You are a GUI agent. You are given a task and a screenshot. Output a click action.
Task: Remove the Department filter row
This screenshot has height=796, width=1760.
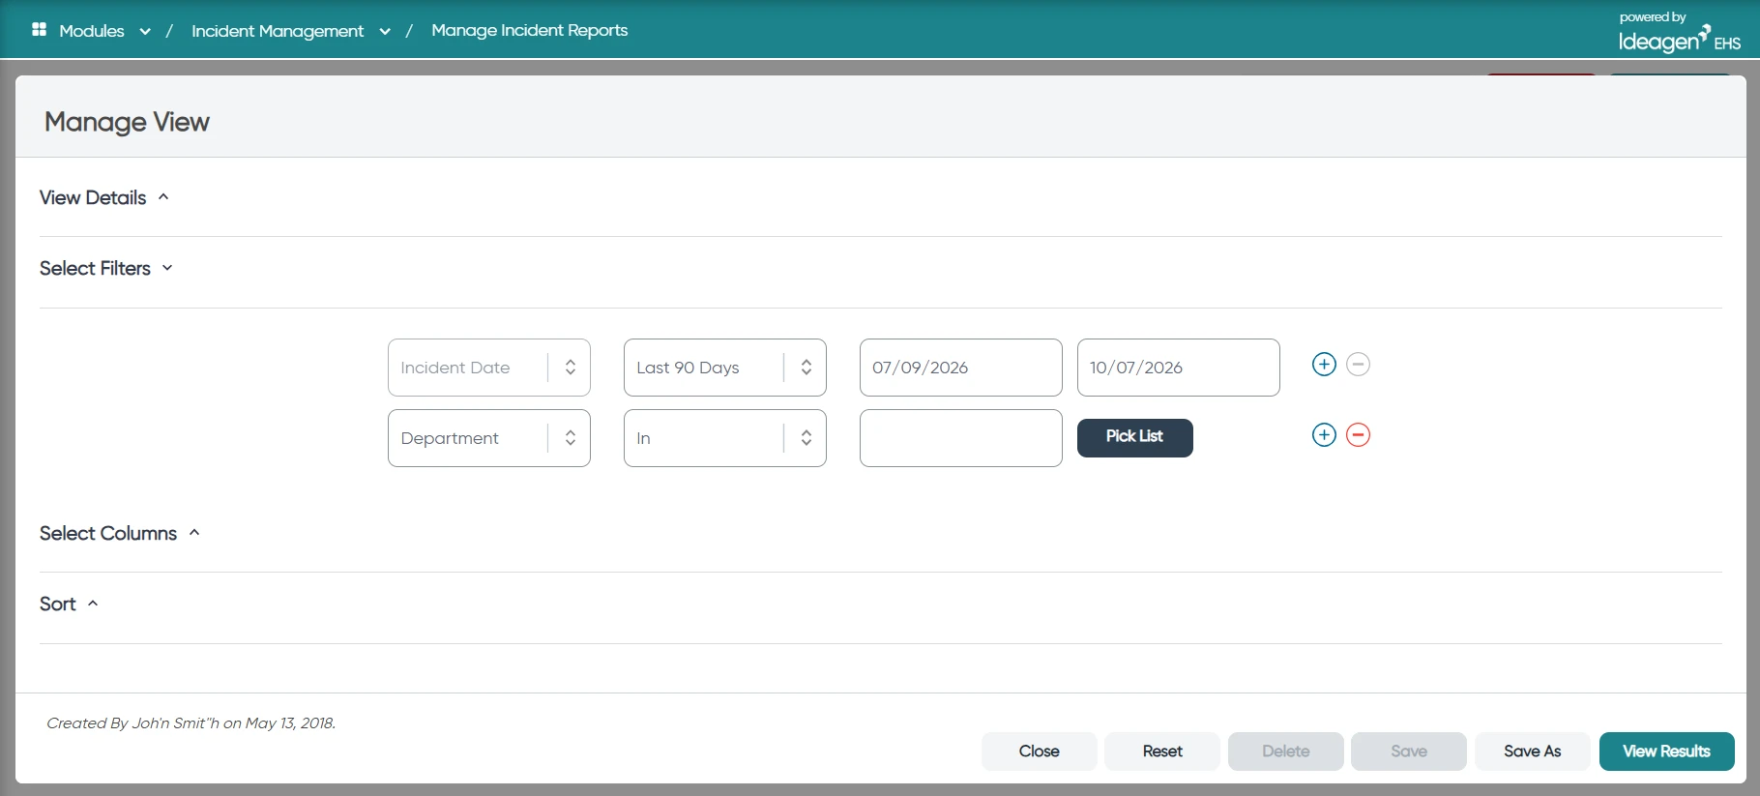[1358, 435]
